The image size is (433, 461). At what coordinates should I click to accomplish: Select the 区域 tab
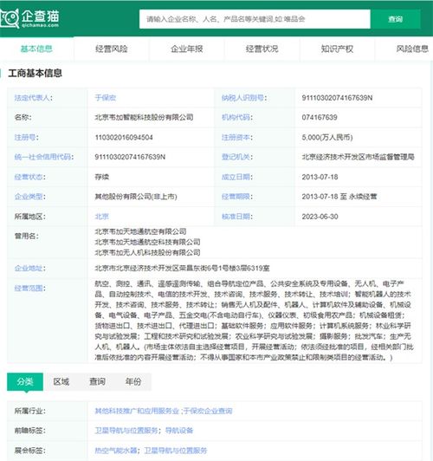pyautogui.click(x=61, y=381)
